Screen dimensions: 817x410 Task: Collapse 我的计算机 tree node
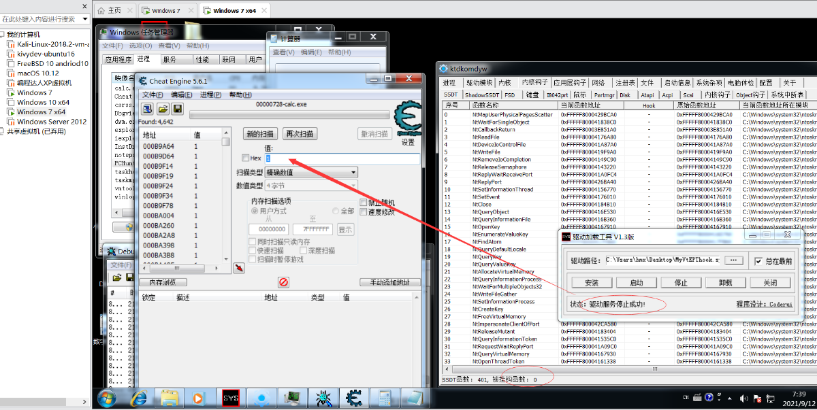3,34
